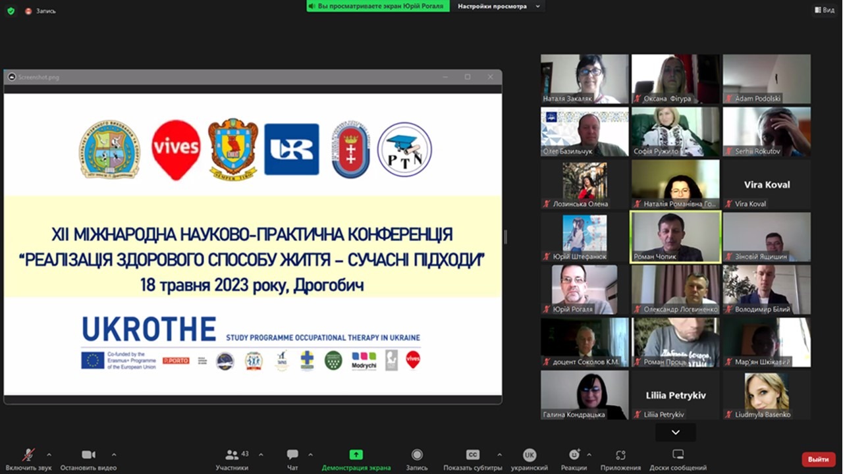Open Доски сообщений whiteboards
This screenshot has width=843, height=474.
click(678, 455)
